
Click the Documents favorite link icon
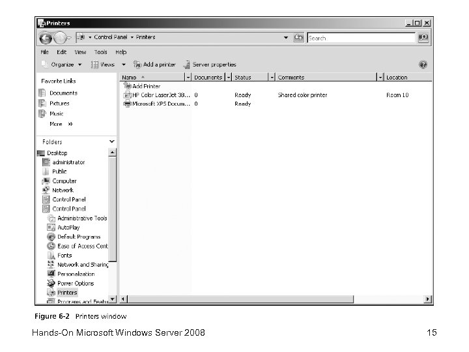(x=42, y=93)
